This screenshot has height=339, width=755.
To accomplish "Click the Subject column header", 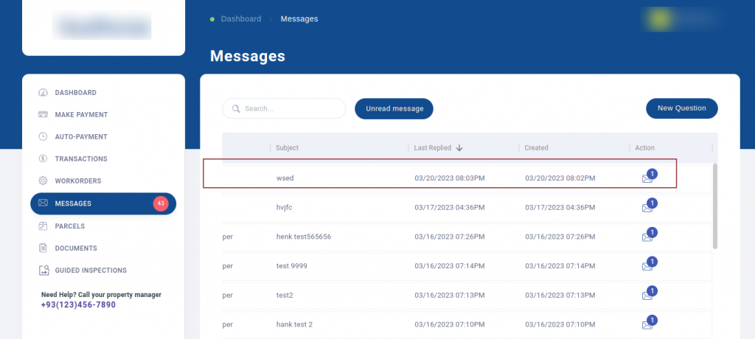I will (x=287, y=148).
